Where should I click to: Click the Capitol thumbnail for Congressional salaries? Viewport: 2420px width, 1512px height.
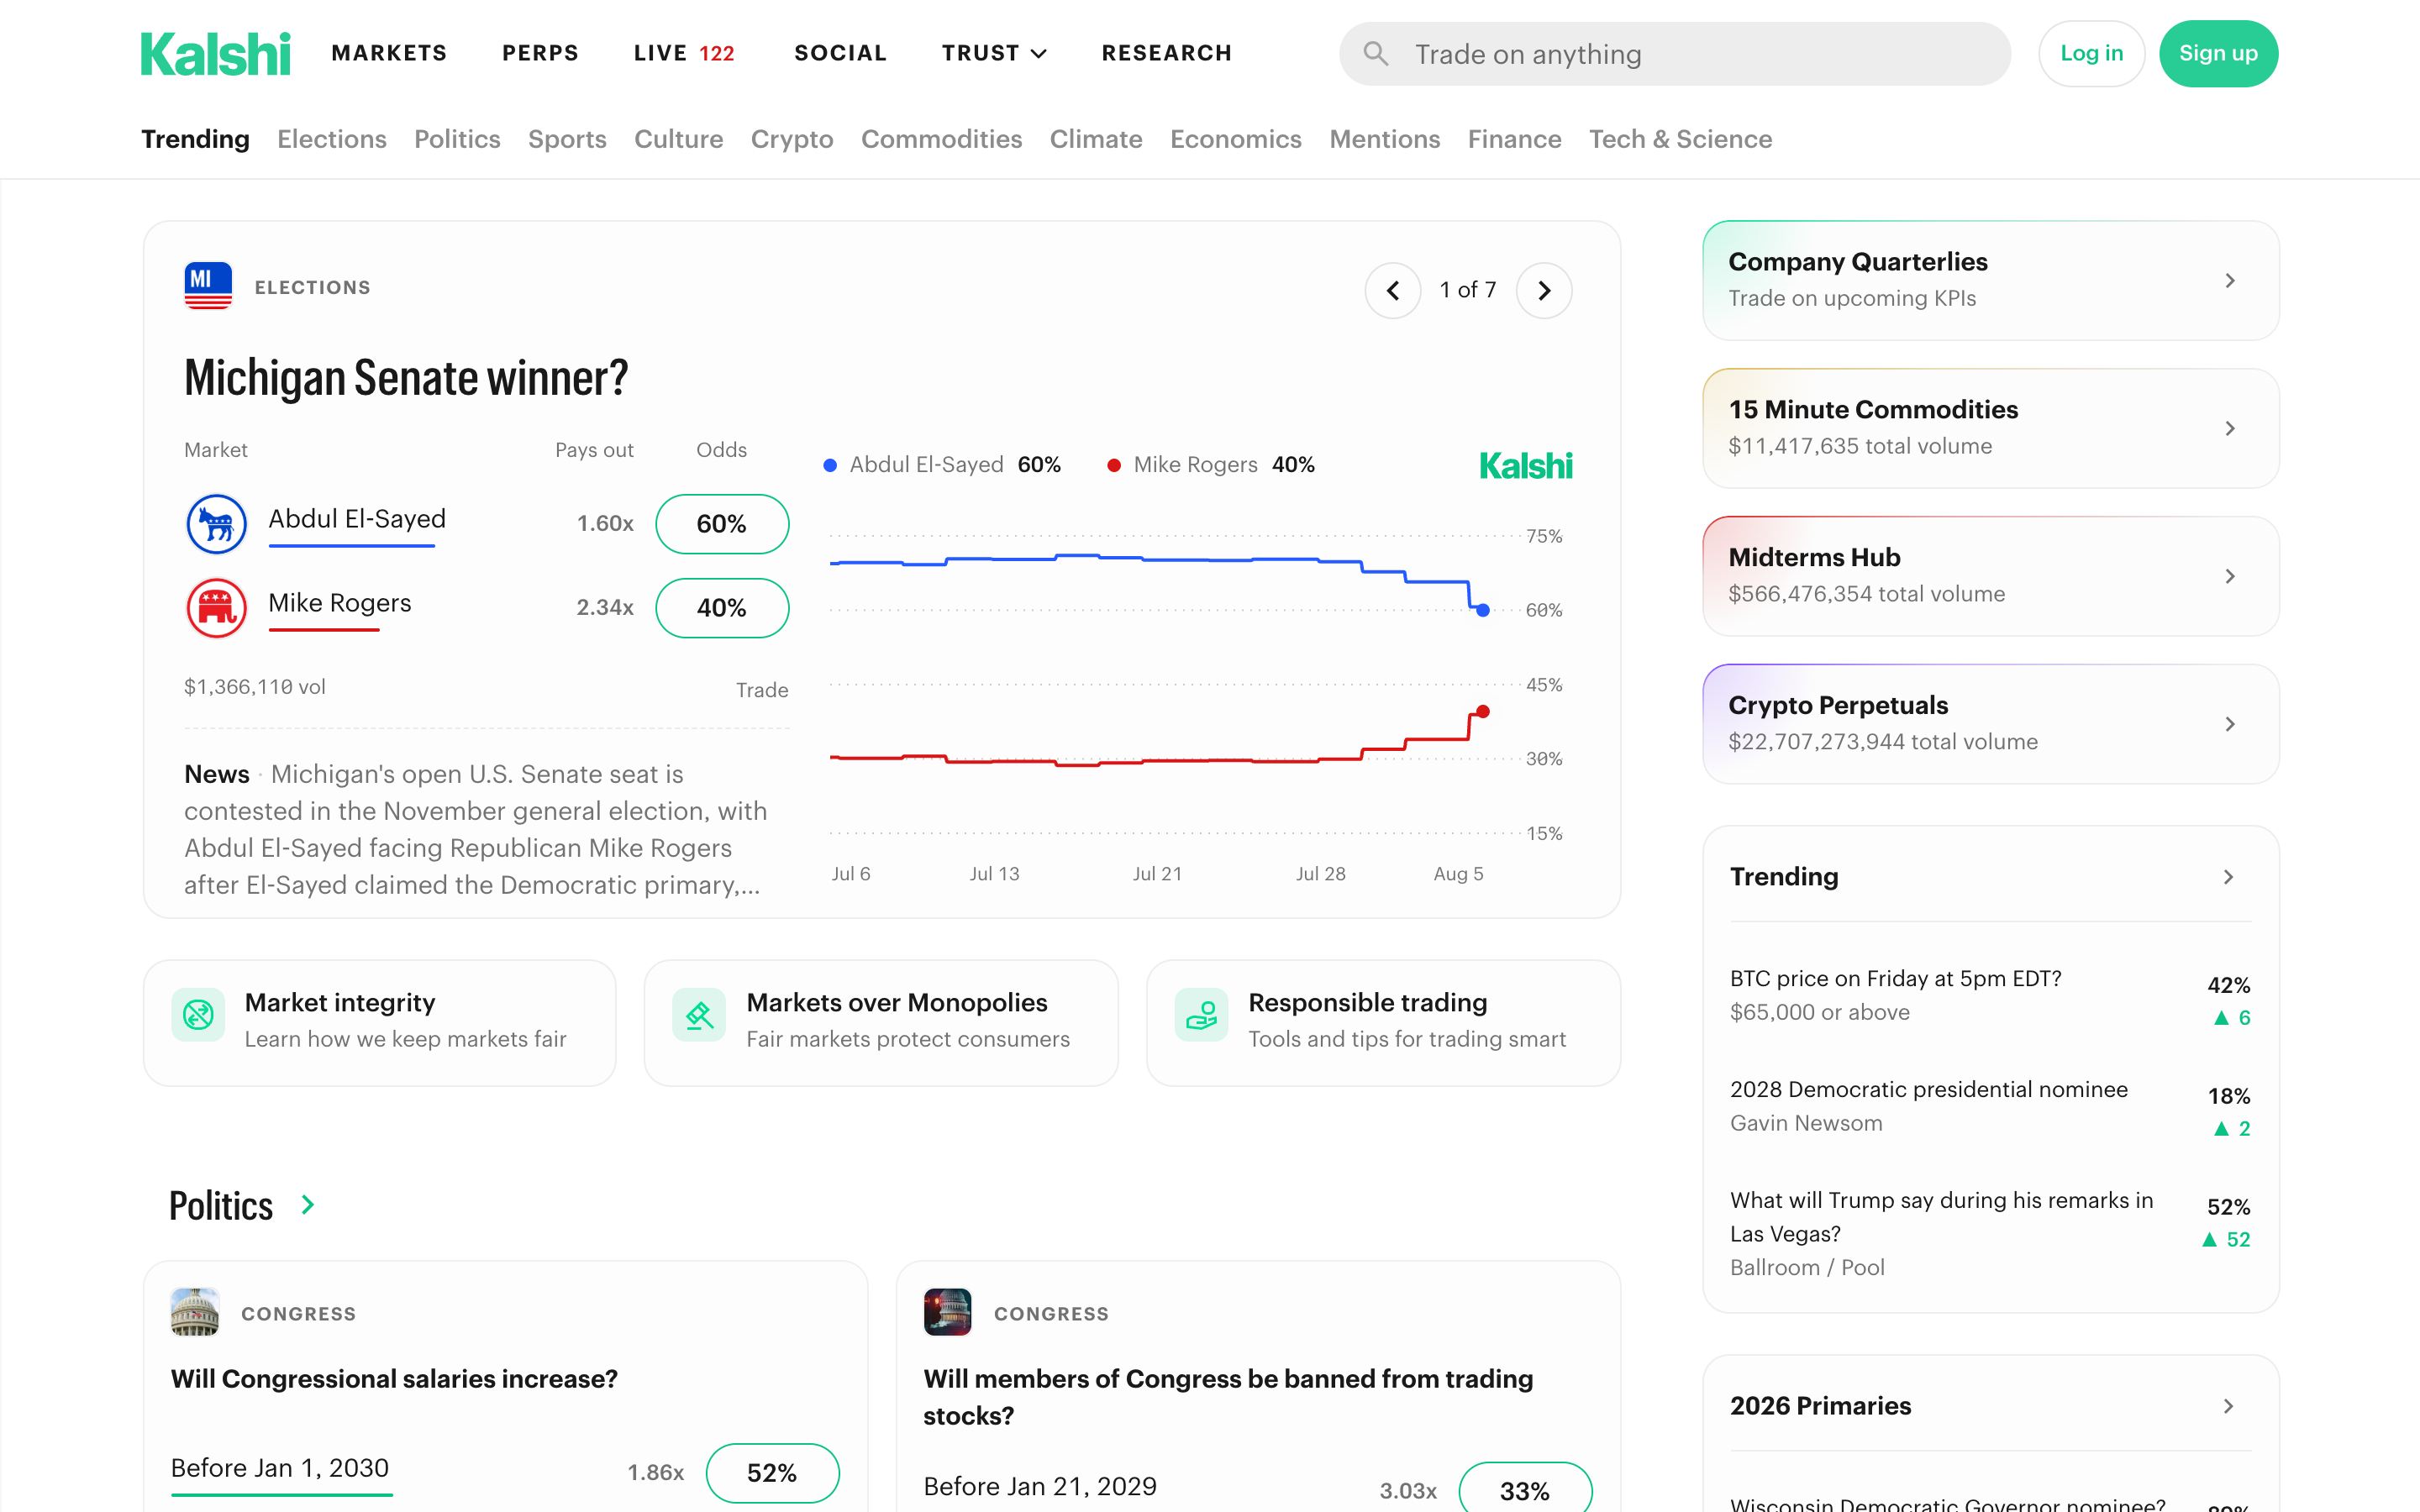(195, 1312)
